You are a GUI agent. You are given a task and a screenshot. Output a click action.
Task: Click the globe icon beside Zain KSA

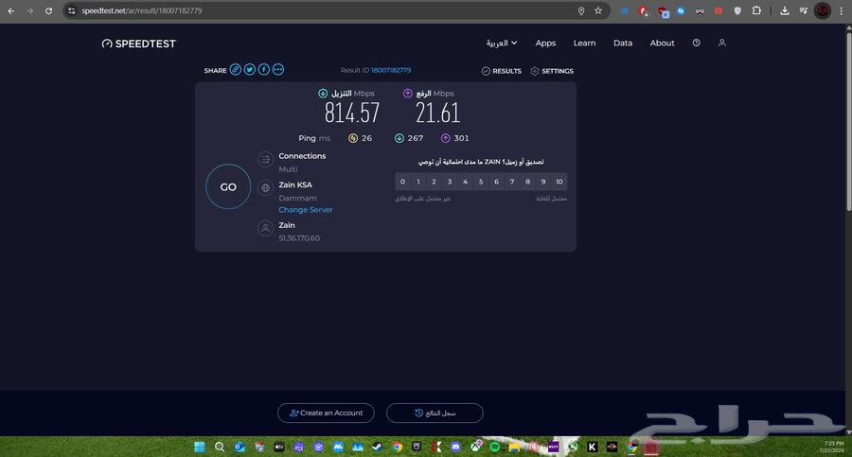coord(265,188)
